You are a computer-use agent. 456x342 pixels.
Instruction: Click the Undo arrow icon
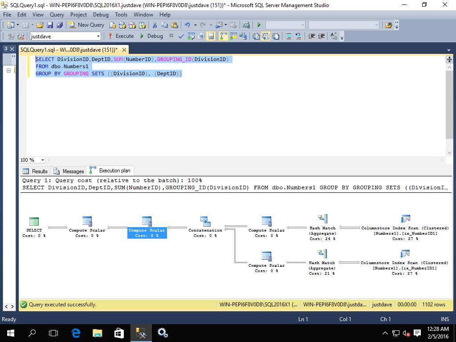click(187, 25)
